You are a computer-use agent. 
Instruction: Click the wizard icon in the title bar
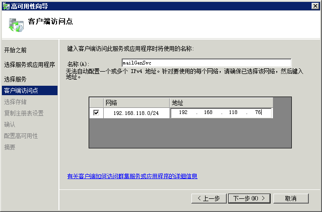click(6, 6)
